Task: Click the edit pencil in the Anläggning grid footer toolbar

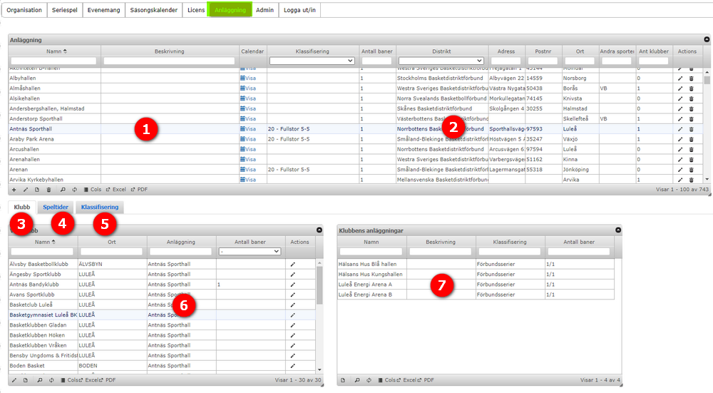Action: click(26, 190)
